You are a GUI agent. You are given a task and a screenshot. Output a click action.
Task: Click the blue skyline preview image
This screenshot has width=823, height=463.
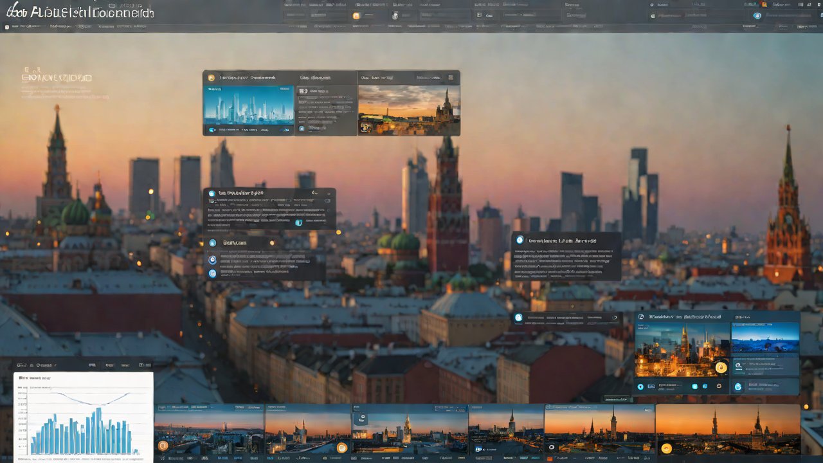248,105
